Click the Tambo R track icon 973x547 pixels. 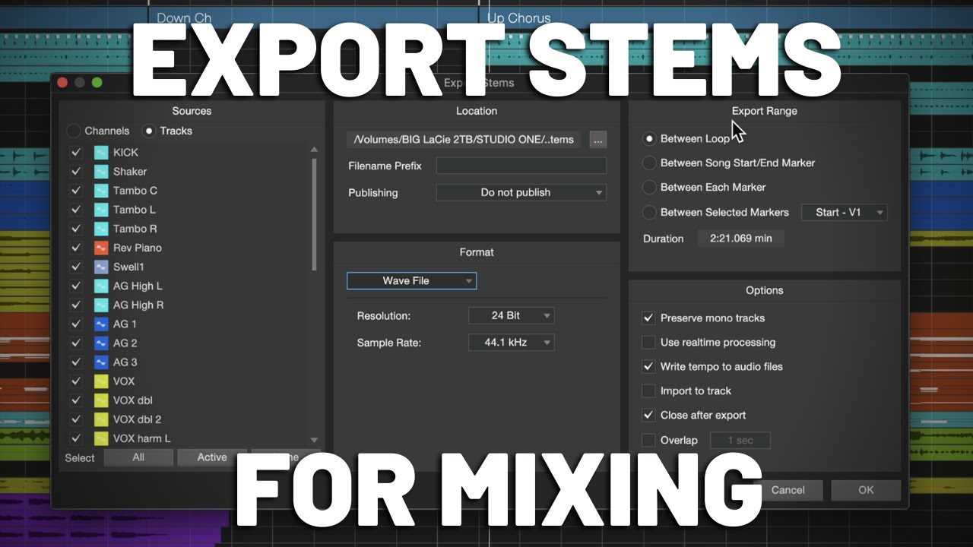point(101,229)
